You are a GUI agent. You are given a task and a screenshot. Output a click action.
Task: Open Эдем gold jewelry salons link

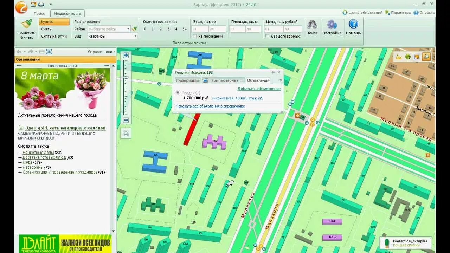pyautogui.click(x=65, y=128)
